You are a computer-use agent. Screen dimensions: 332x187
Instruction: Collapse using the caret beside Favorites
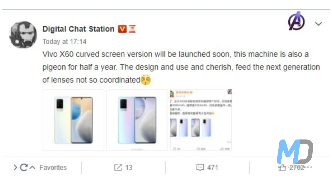click(x=32, y=168)
